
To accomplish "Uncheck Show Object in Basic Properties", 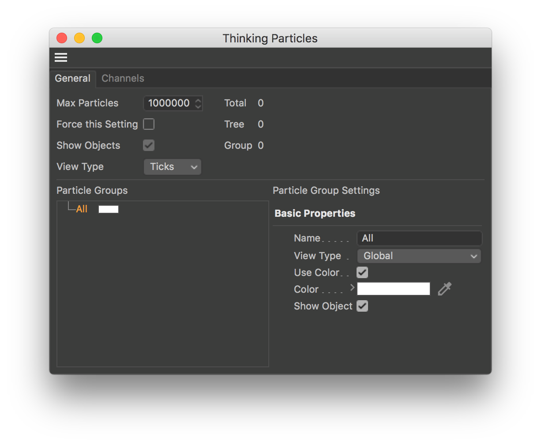I will (362, 306).
